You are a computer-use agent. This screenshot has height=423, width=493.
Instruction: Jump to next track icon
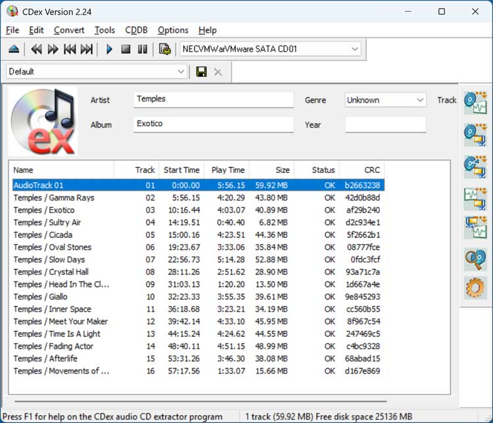87,49
